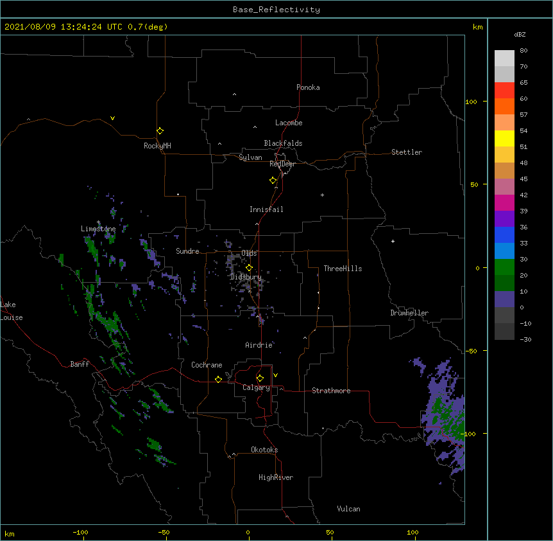Viewport: 553px width, 541px height.
Task: Pick the purple 36-39 dBZ legend swatch
Action: pos(504,218)
